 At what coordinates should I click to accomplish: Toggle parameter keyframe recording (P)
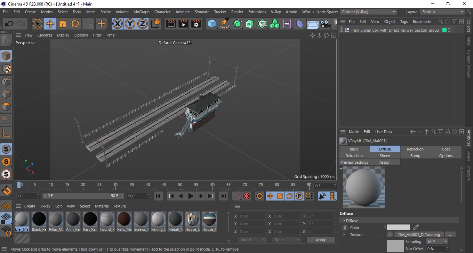click(299, 196)
